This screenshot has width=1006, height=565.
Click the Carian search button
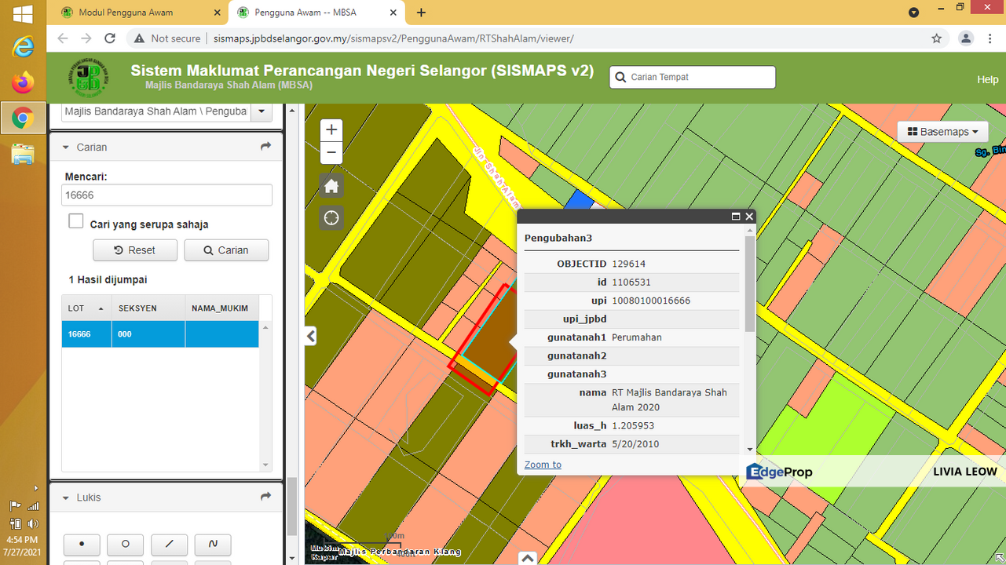pyautogui.click(x=226, y=250)
